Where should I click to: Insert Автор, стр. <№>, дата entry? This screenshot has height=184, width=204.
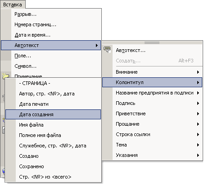53,94
